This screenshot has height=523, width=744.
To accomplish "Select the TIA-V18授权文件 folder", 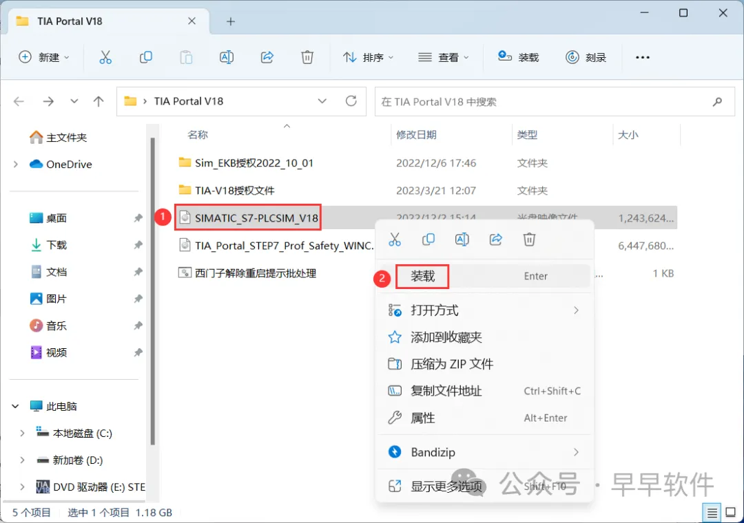I will (x=227, y=191).
